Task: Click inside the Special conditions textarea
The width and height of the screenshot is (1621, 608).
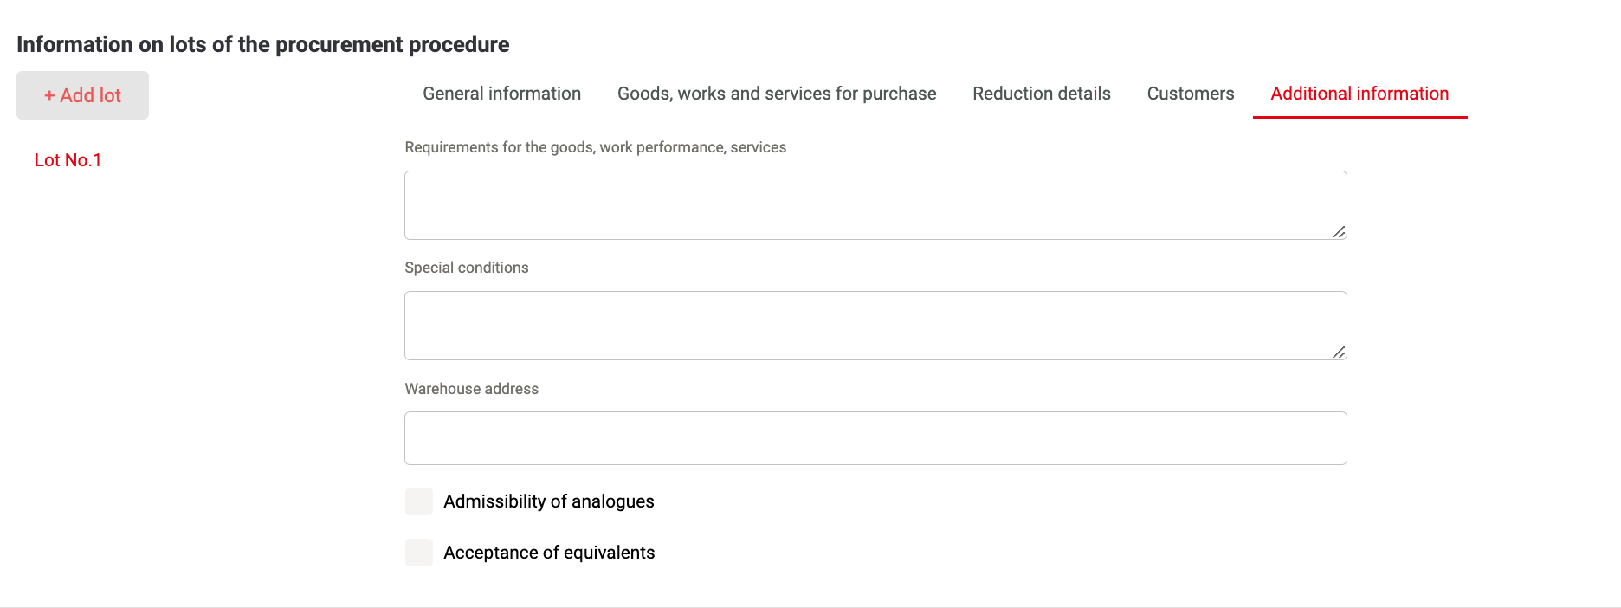Action: point(875,326)
